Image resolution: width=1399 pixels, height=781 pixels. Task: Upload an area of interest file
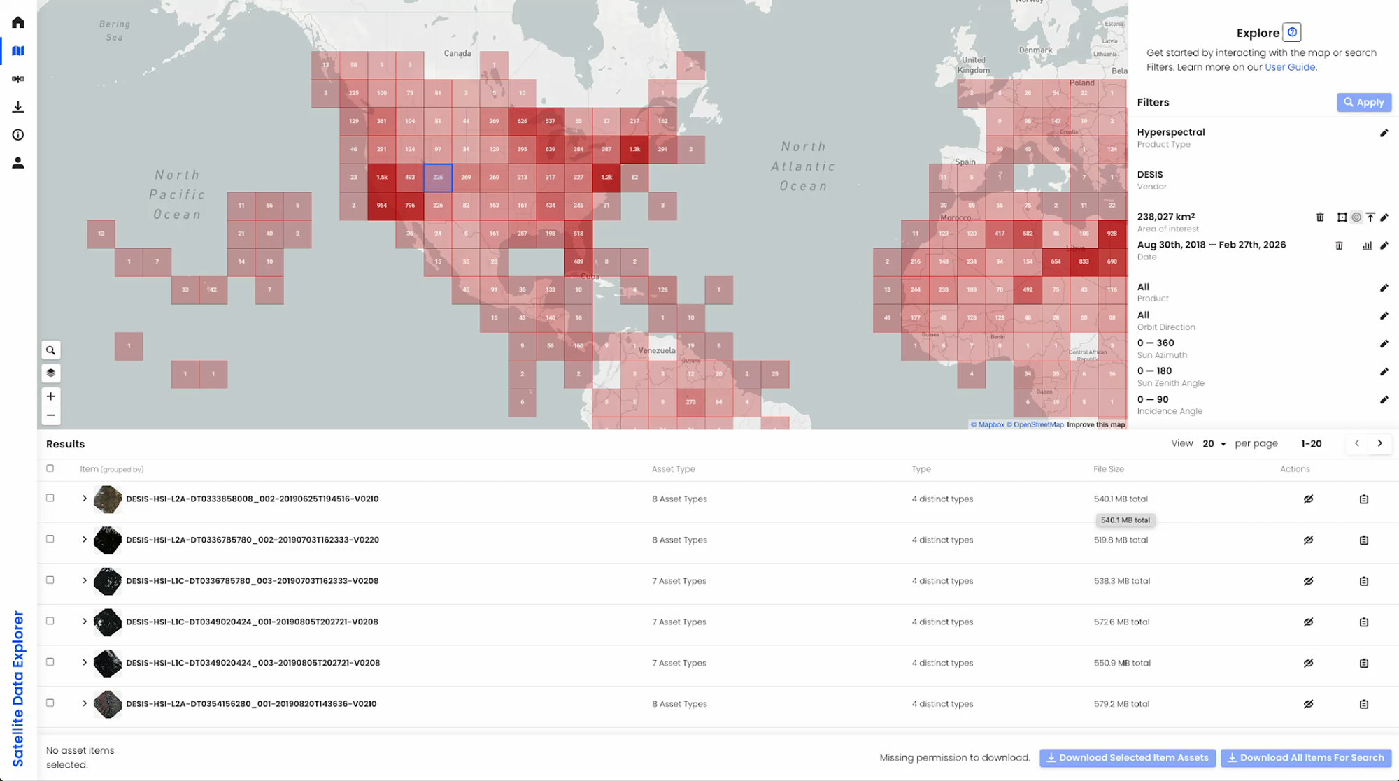[x=1370, y=217]
